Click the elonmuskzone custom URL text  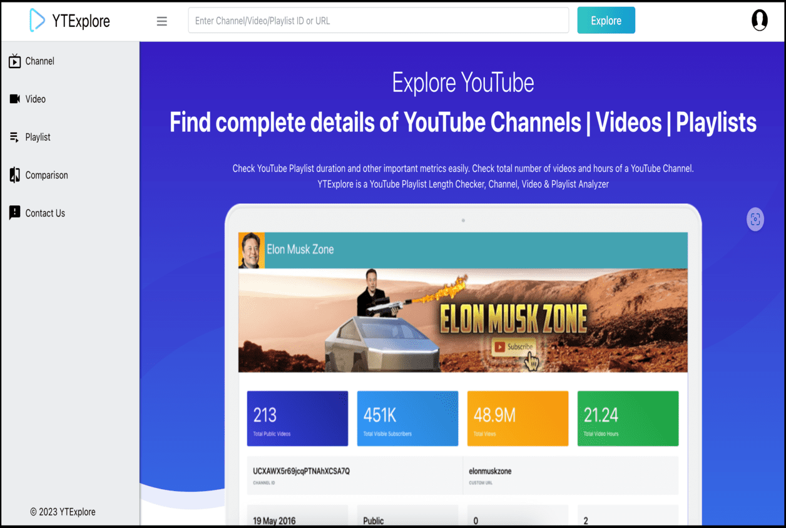490,471
